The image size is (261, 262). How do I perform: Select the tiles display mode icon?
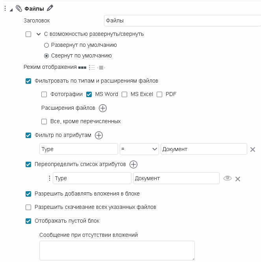pyautogui.click(x=82, y=68)
